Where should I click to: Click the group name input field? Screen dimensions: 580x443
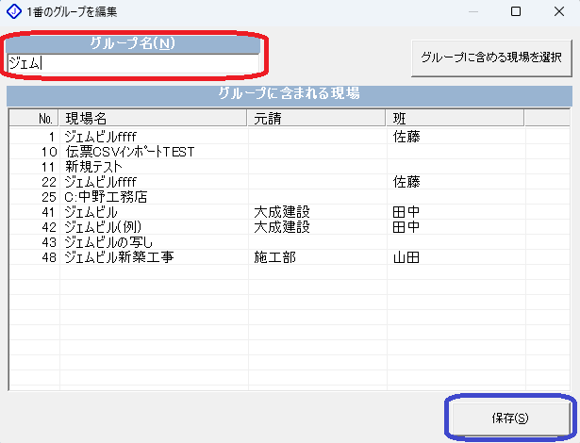coord(132,64)
